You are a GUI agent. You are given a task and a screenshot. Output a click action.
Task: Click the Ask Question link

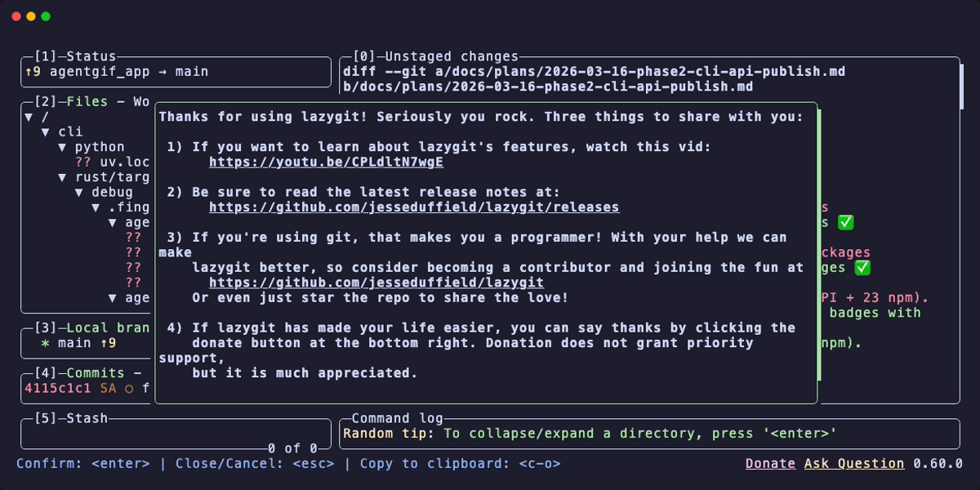point(853,463)
